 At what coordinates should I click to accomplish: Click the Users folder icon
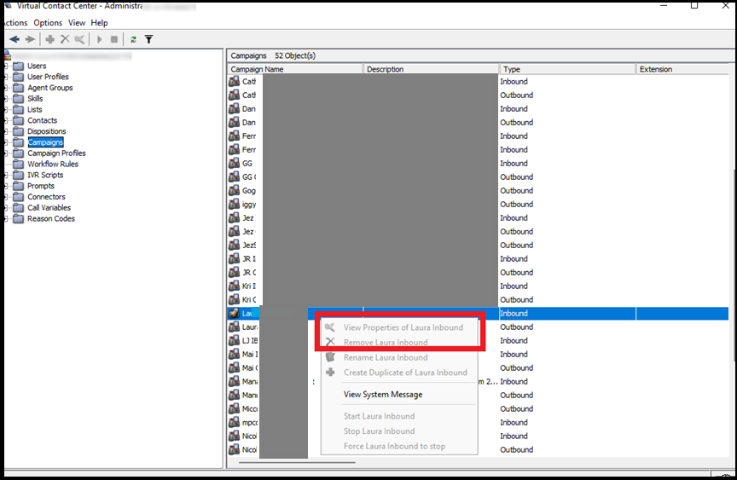(x=18, y=66)
